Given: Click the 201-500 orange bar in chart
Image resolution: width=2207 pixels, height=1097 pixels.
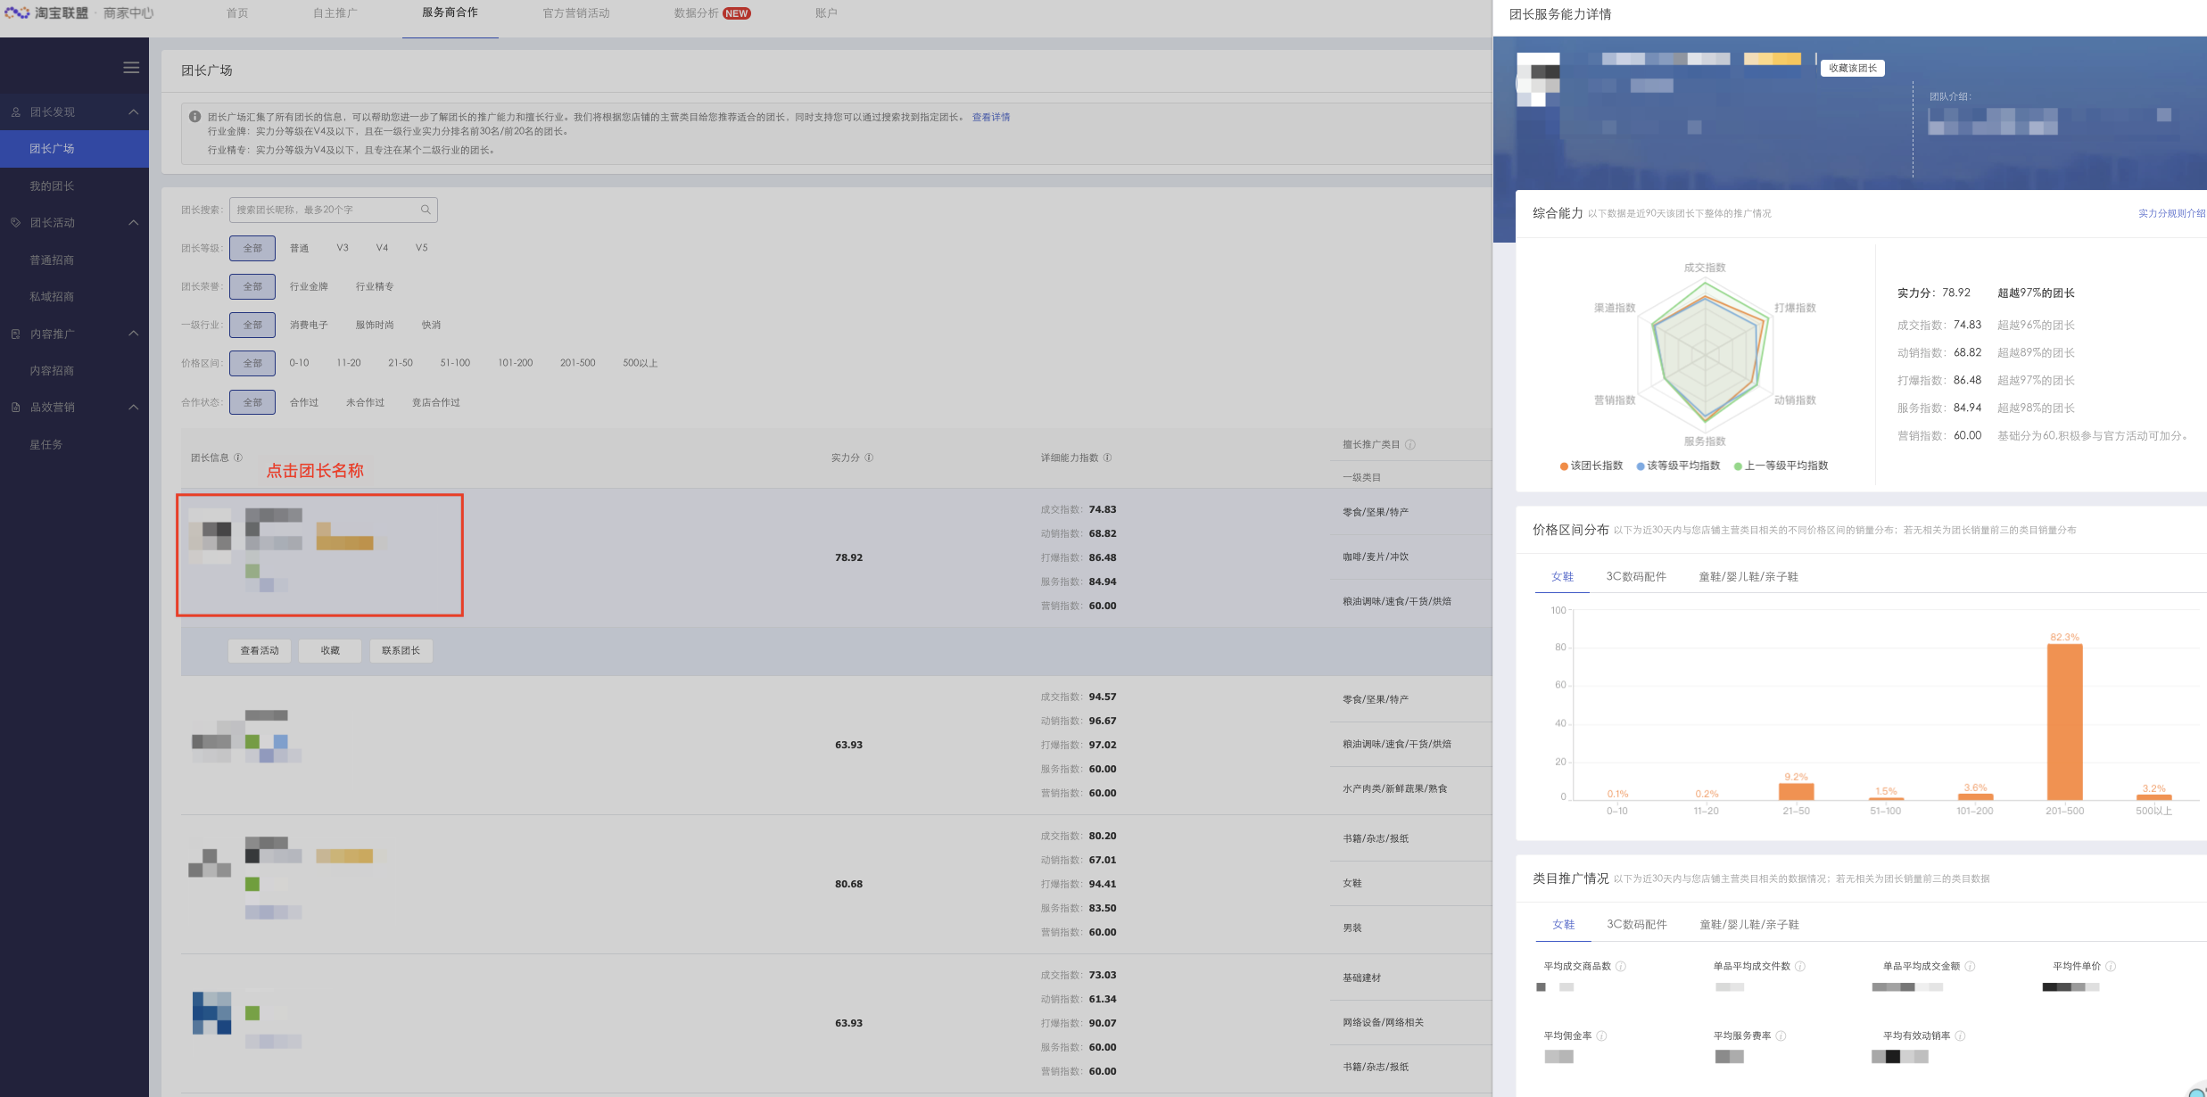Looking at the screenshot, I should coord(2064,722).
